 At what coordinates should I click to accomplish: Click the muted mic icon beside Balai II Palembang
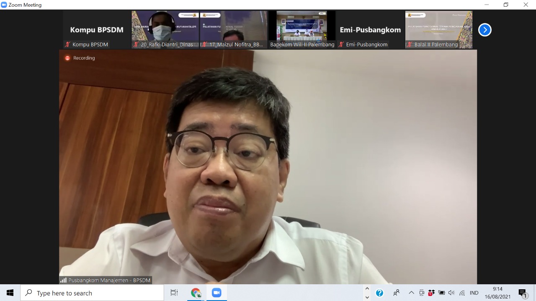(410, 44)
